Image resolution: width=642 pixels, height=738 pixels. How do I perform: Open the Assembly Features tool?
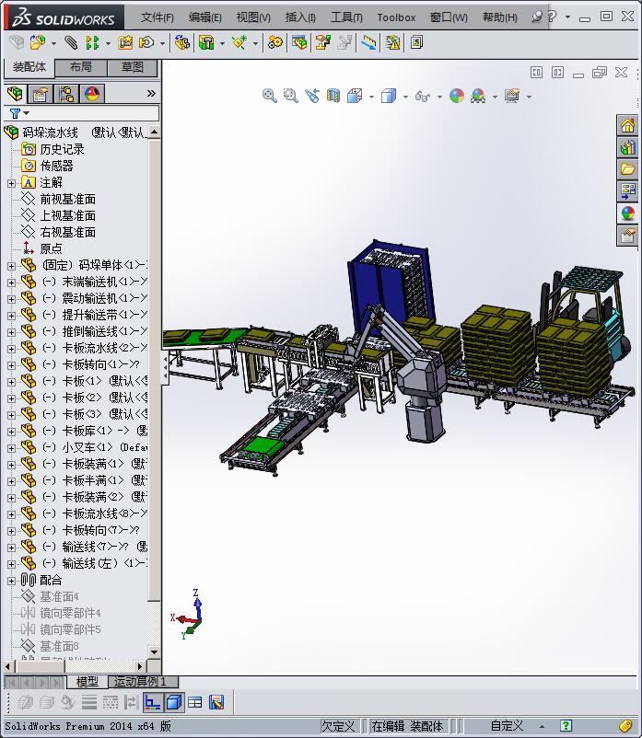tap(206, 43)
